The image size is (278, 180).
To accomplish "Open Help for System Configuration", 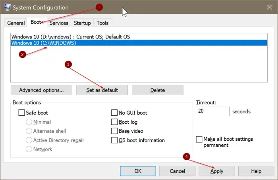I will pyautogui.click(x=256, y=171).
